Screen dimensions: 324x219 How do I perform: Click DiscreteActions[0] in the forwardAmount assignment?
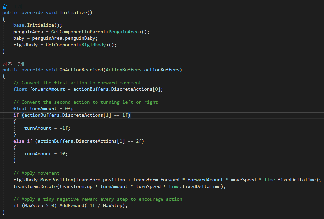click(x=136, y=89)
